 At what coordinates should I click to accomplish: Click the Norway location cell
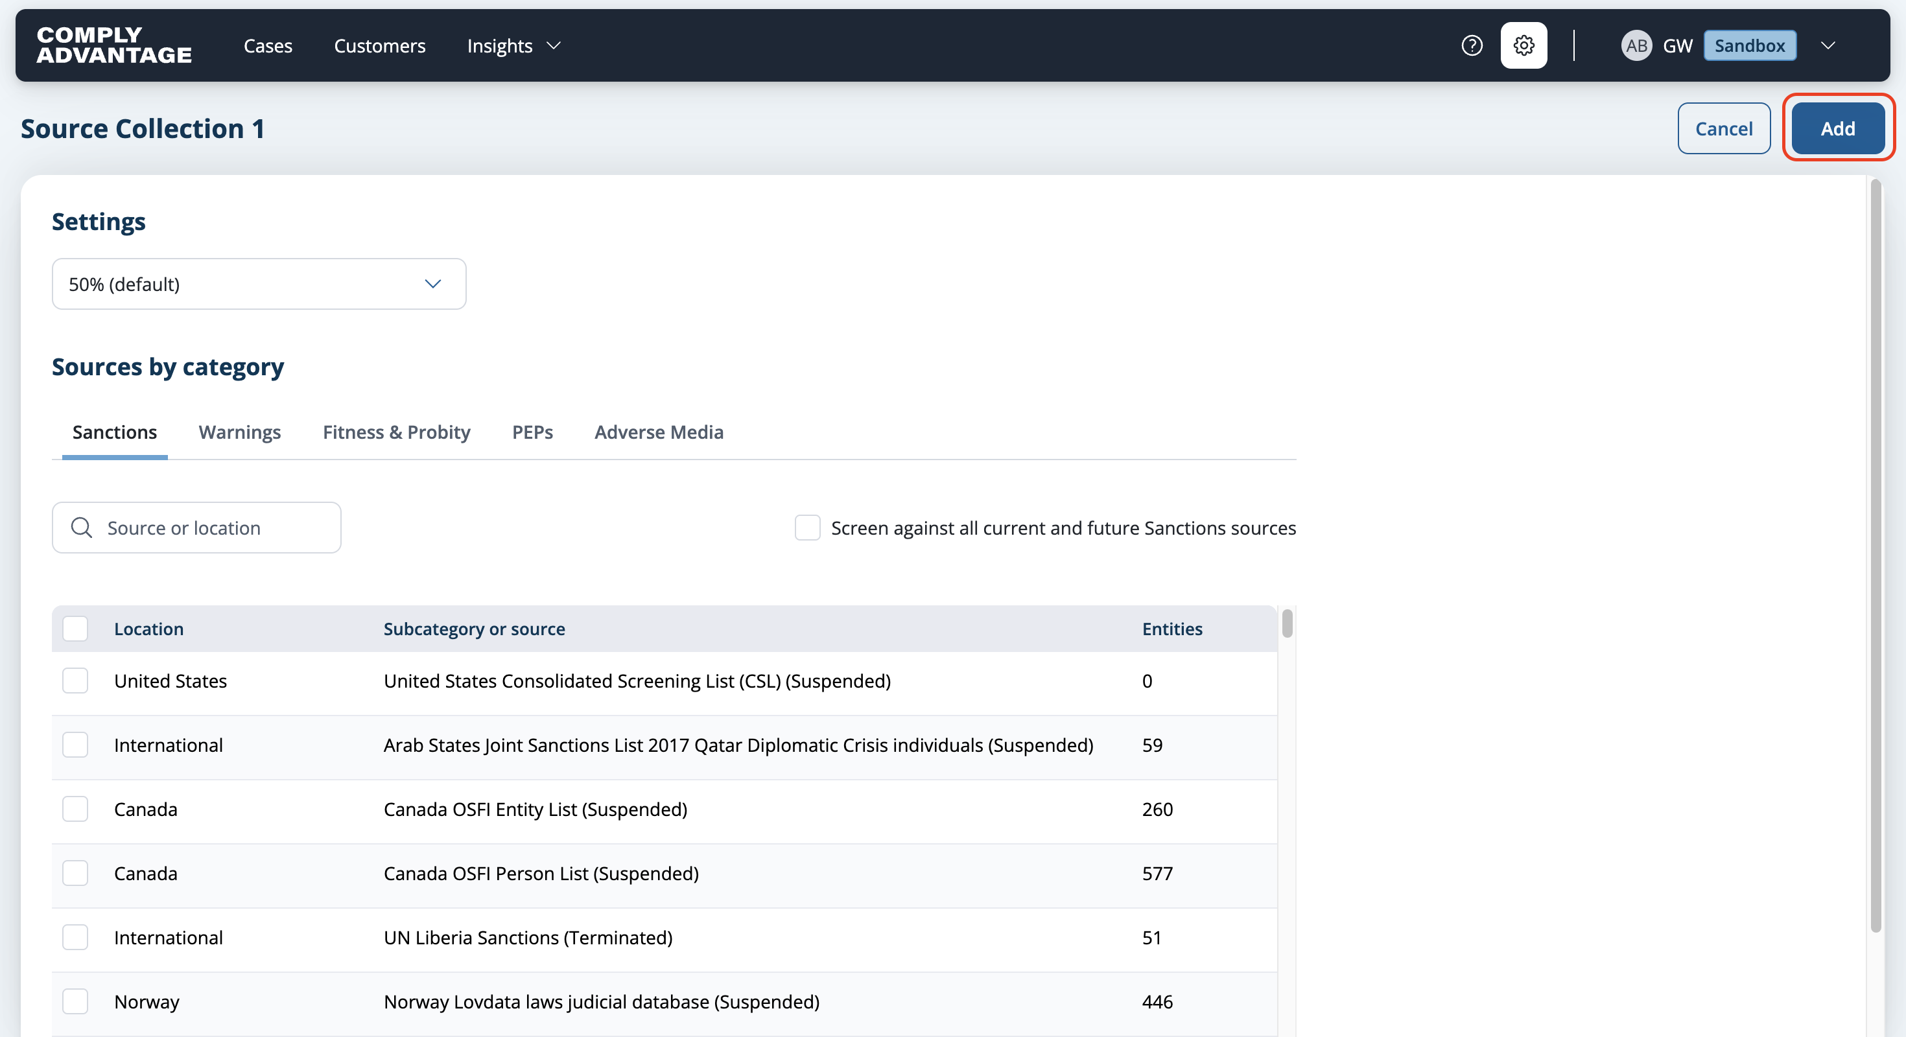147,1001
